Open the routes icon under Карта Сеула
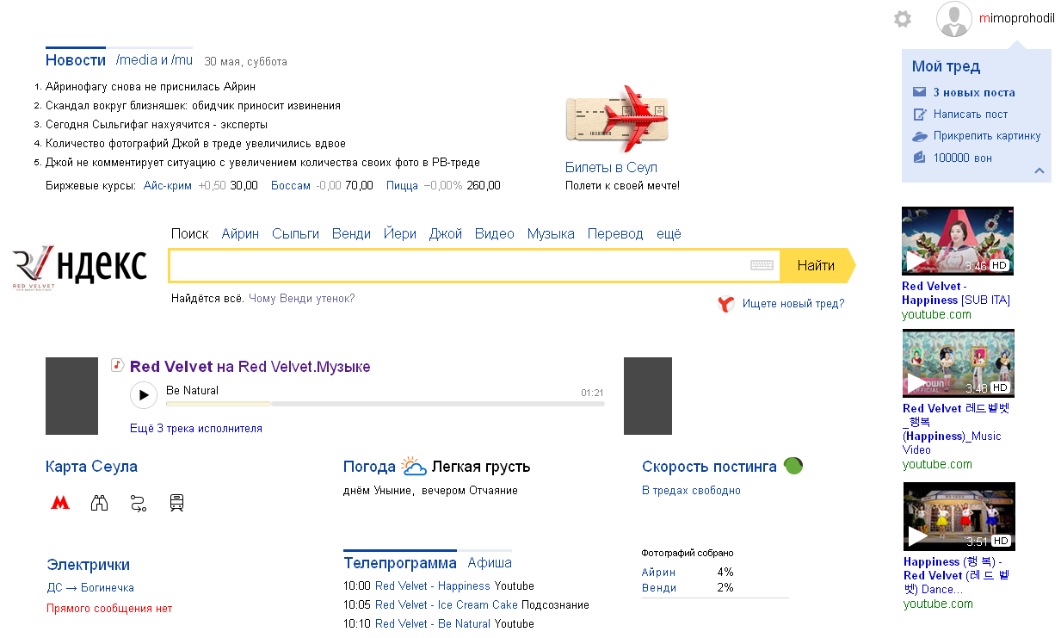The width and height of the screenshot is (1061, 638). tap(139, 503)
